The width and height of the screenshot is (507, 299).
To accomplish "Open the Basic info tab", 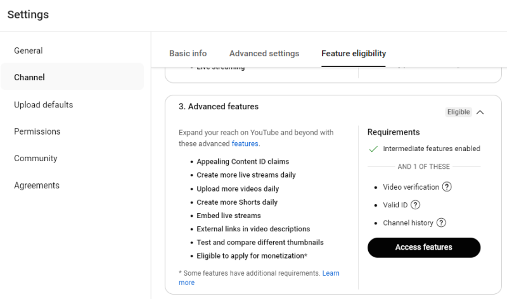I will tap(188, 54).
